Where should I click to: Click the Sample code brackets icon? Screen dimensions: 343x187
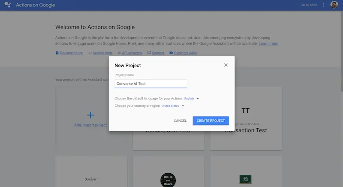[90, 53]
